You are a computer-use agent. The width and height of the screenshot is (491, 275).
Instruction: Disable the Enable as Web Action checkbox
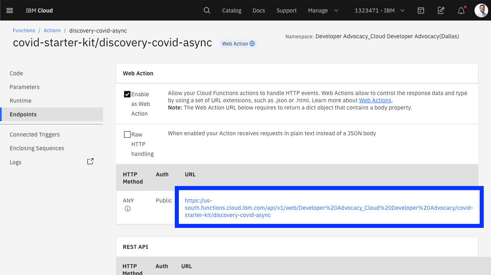tap(127, 94)
